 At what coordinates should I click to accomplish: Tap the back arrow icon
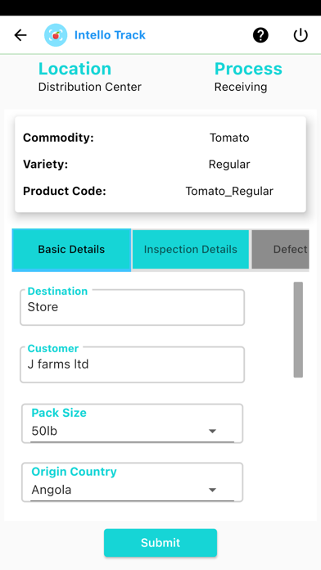20,35
